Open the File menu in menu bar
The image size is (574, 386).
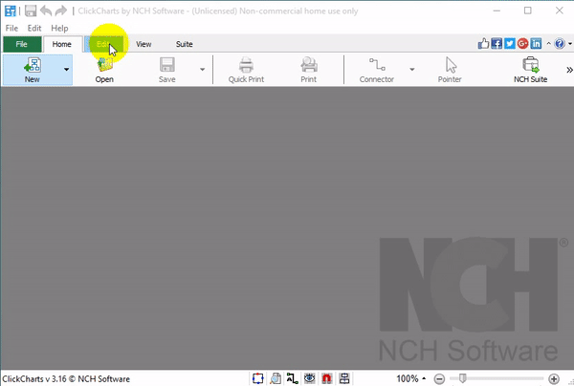tap(11, 28)
